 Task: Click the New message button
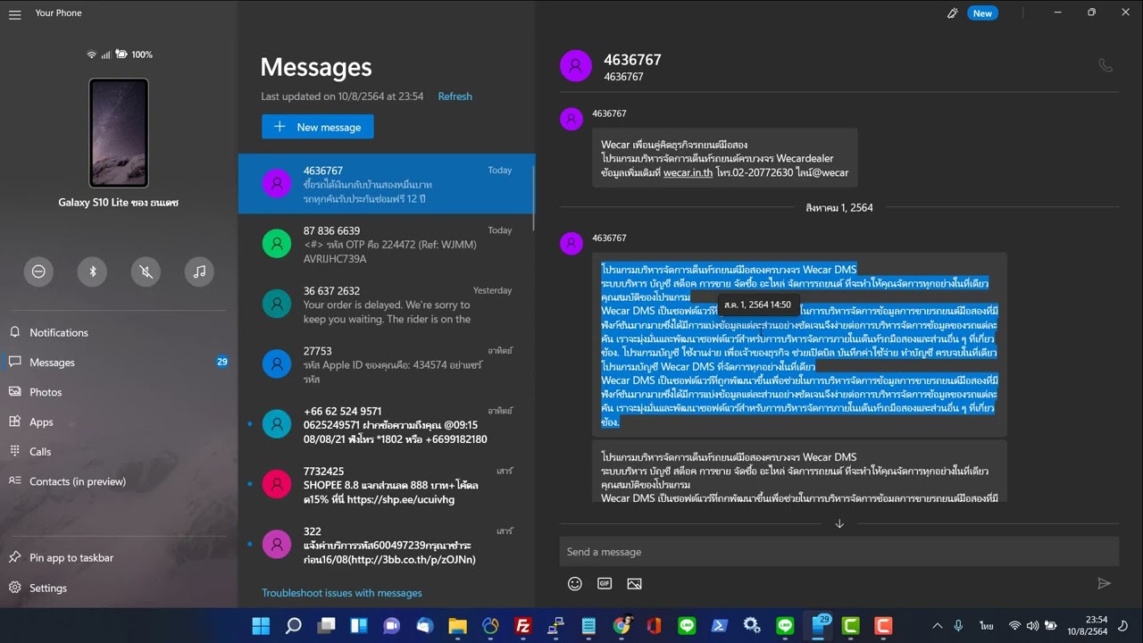(x=318, y=127)
